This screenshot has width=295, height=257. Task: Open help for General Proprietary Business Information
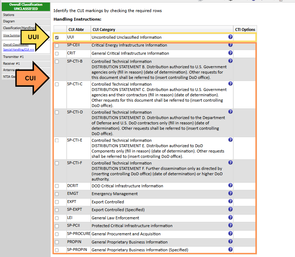pos(230,242)
